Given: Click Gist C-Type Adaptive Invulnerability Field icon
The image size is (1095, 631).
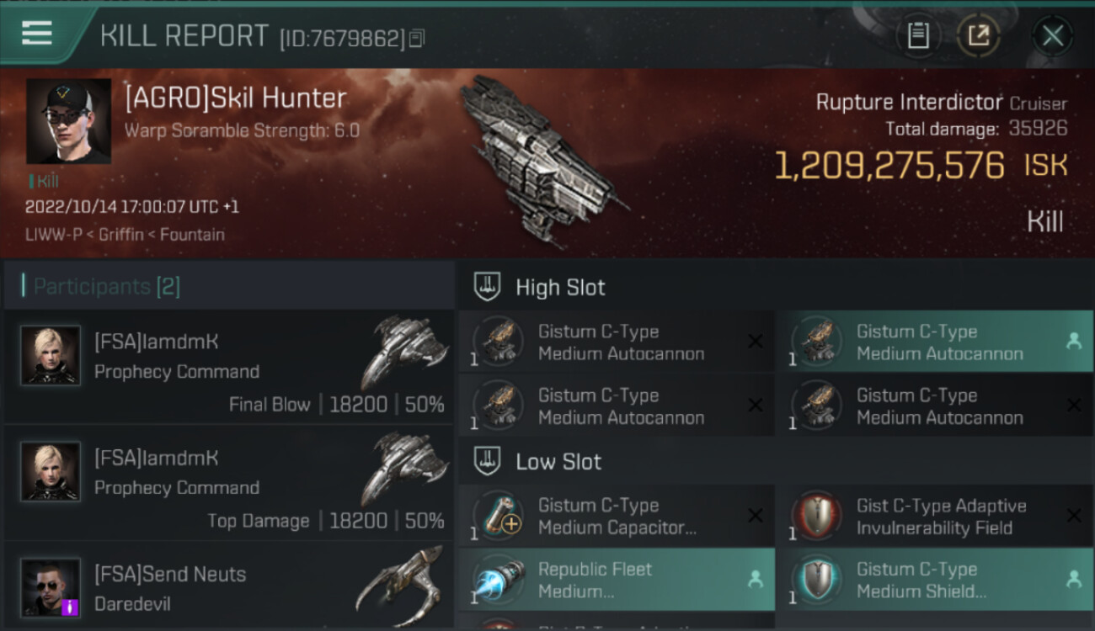Looking at the screenshot, I should point(815,515).
